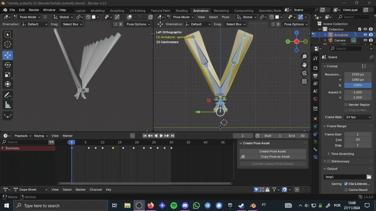Click the resolution percentage 100% slider
This screenshot has width=376, height=211.
tap(358, 85)
